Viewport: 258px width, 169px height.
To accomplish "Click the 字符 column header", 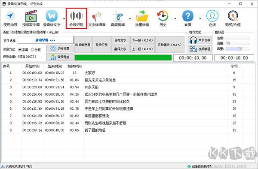I will click(x=234, y=66).
